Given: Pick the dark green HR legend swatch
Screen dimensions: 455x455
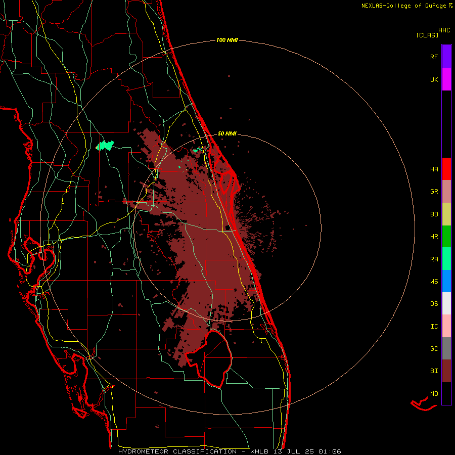Looking at the screenshot, I should 446,236.
